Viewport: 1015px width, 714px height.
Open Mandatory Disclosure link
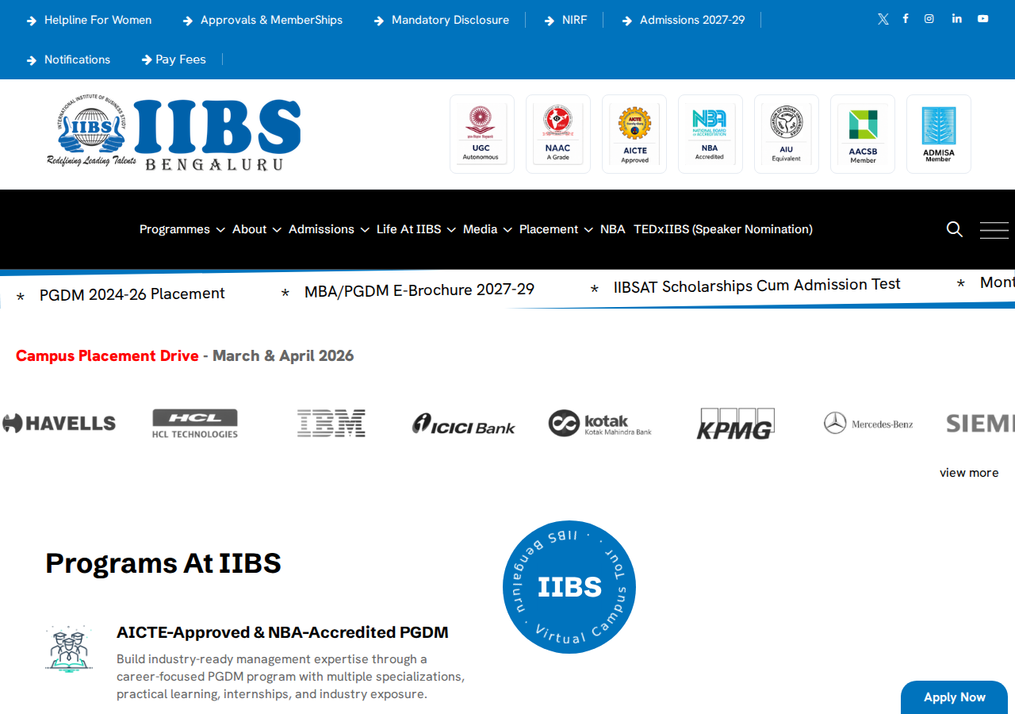coord(442,20)
